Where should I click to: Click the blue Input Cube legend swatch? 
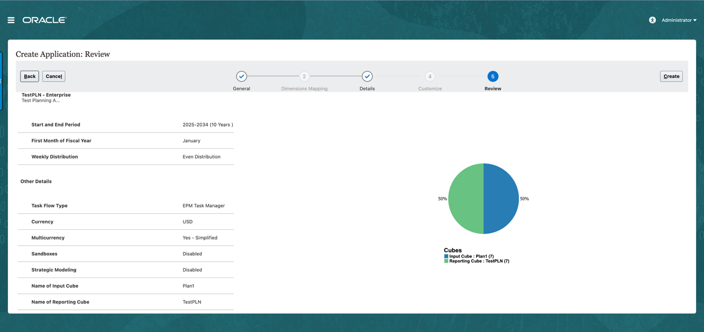click(x=446, y=256)
